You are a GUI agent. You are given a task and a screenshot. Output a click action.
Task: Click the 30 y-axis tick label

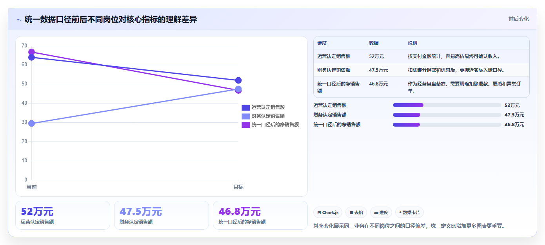click(x=24, y=122)
